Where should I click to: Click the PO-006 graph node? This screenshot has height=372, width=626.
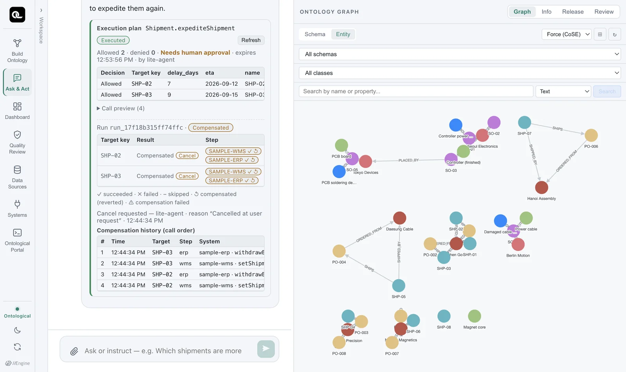[591, 135]
